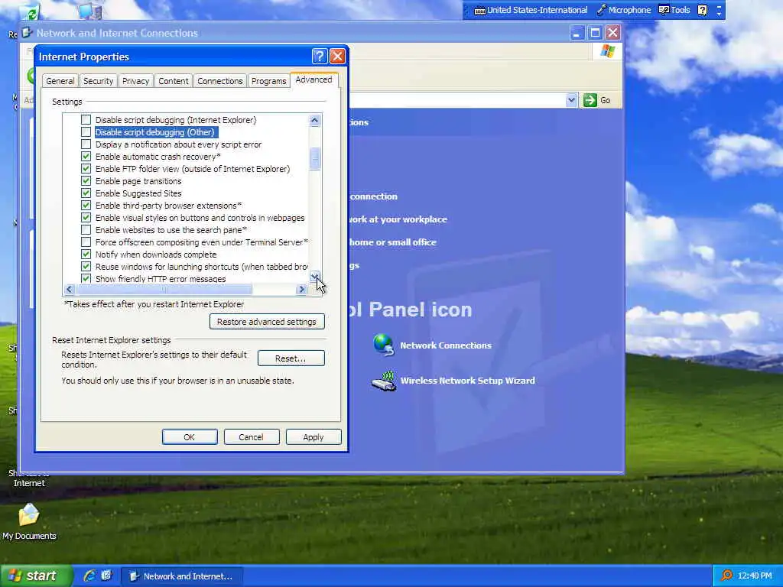This screenshot has width=783, height=587.
Task: Open the language bar Tools menu
Action: (x=674, y=10)
